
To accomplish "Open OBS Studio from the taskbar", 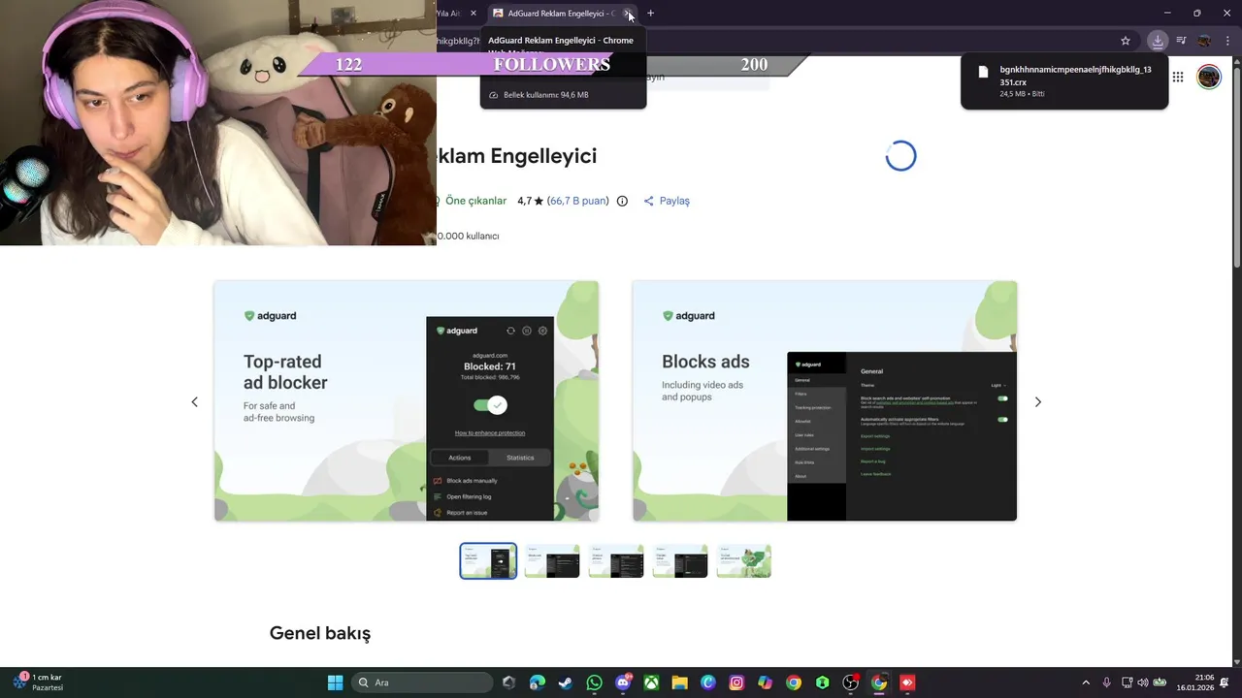I will [x=851, y=682].
